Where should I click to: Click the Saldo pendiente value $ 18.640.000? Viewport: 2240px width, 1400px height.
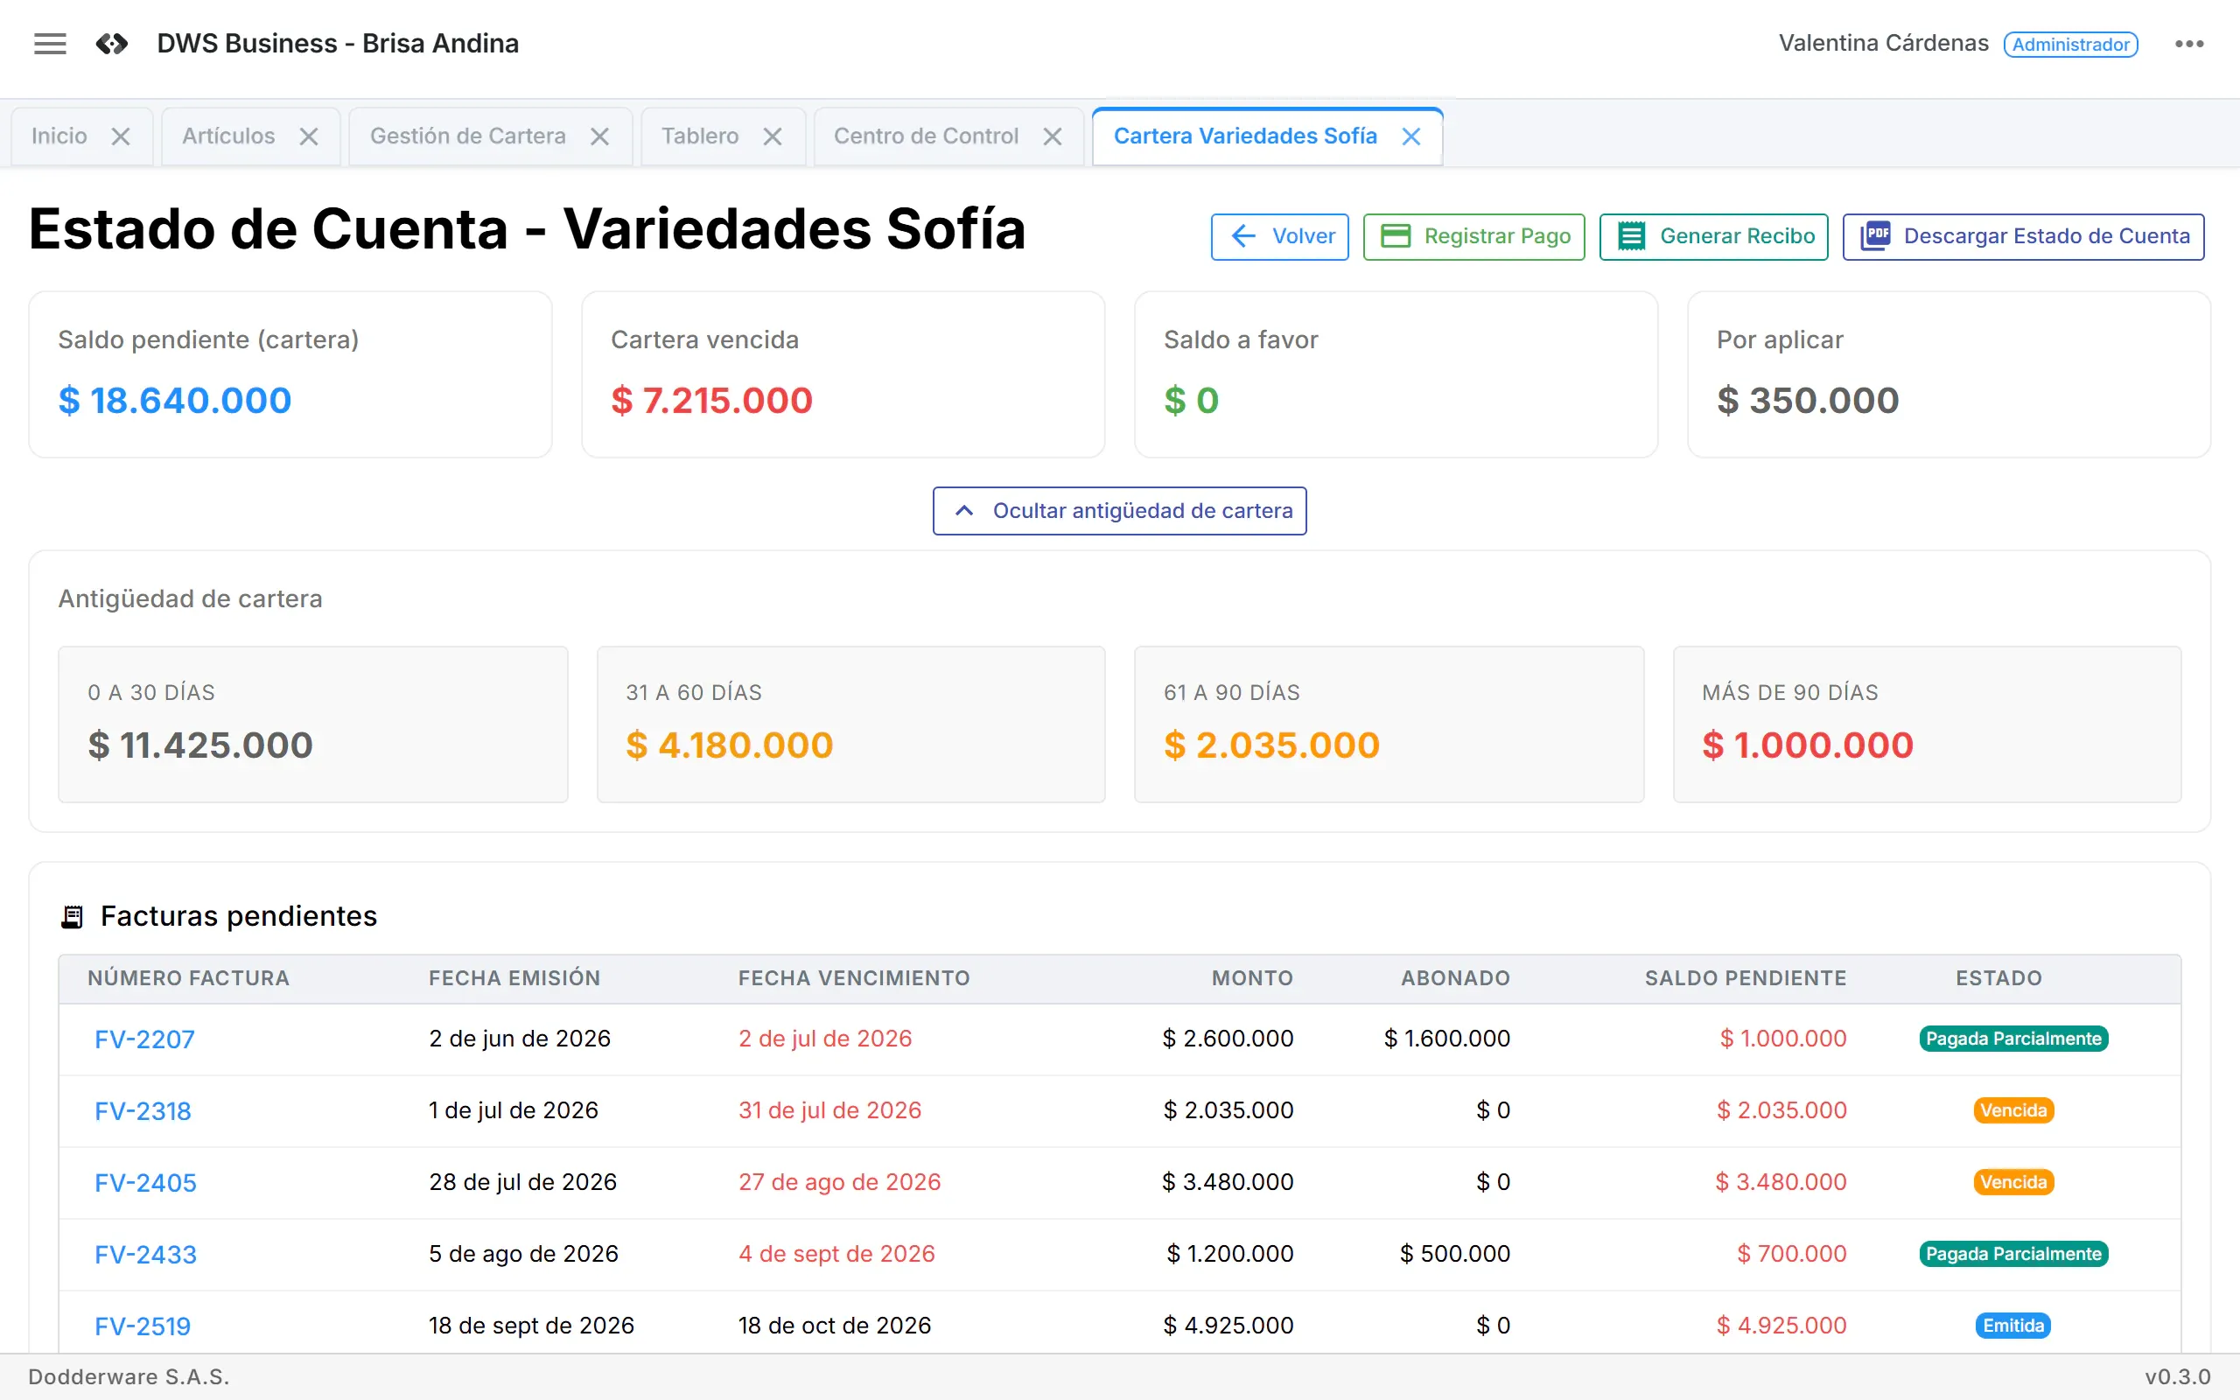[175, 400]
